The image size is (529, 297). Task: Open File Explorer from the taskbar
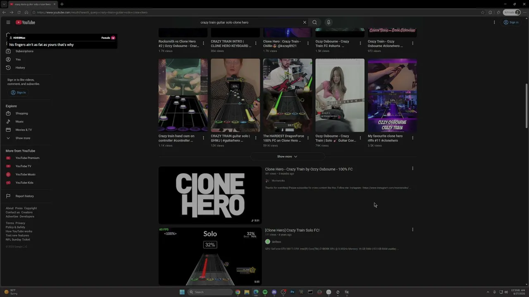click(x=247, y=292)
